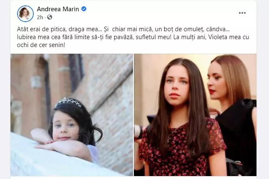This screenshot has width=269, height=179.
Task: Click the caption line starting "Iubirea mea"
Action: (133, 37)
